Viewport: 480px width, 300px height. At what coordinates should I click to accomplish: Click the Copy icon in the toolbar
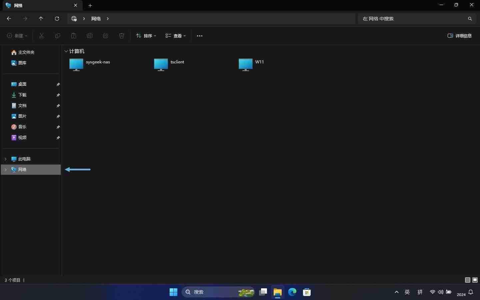pos(57,36)
